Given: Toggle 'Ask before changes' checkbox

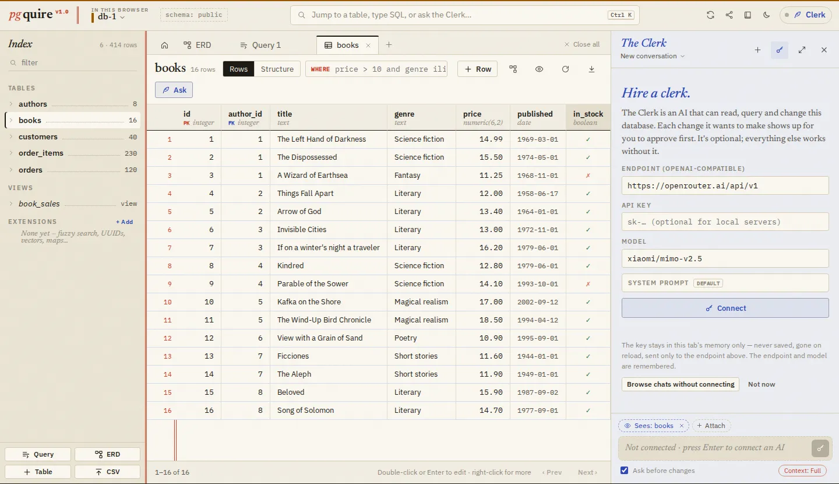Looking at the screenshot, I should pyautogui.click(x=625, y=471).
